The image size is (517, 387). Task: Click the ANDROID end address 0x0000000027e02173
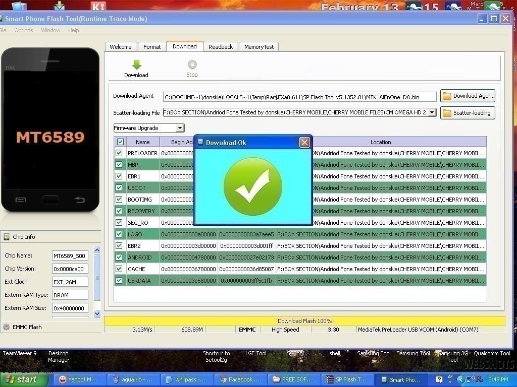coord(246,257)
